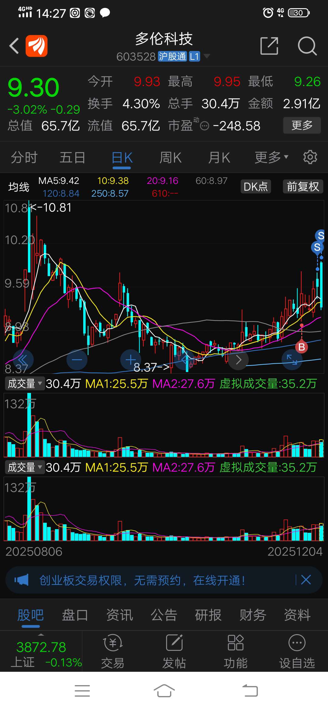Tap the back arrow icon
The width and height of the screenshot is (328, 710).
(x=14, y=46)
